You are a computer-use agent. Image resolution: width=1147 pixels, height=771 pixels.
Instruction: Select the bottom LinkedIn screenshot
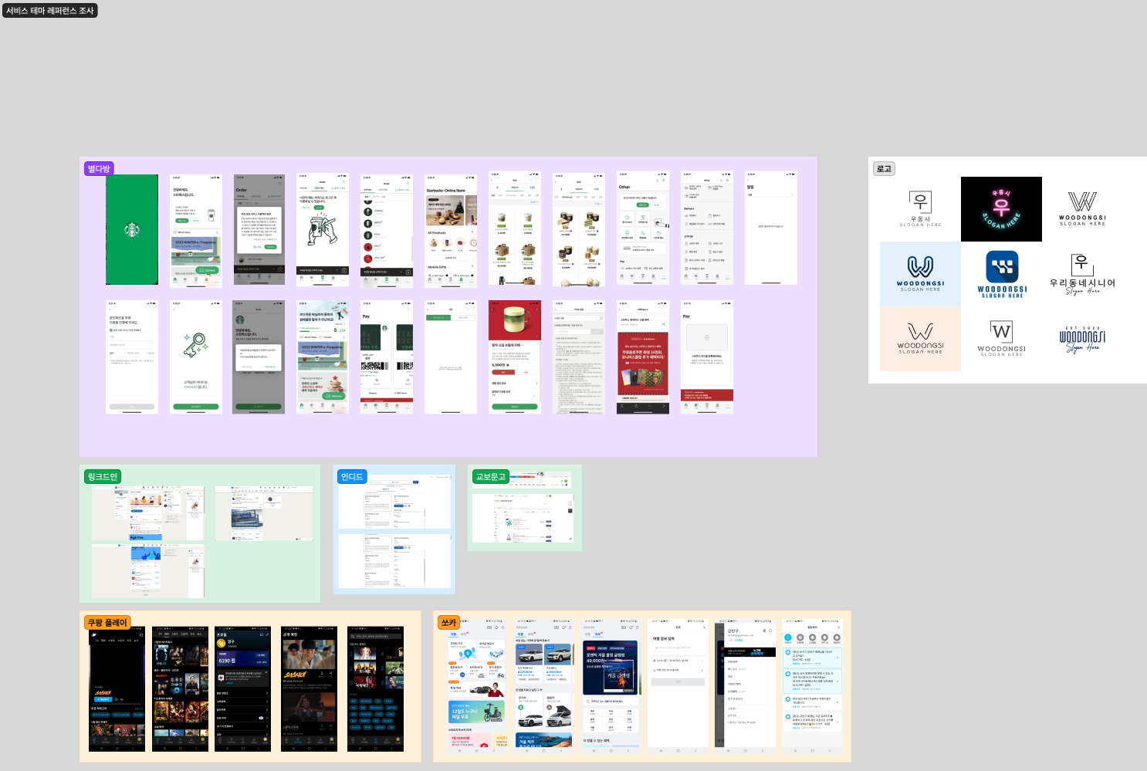148,571
